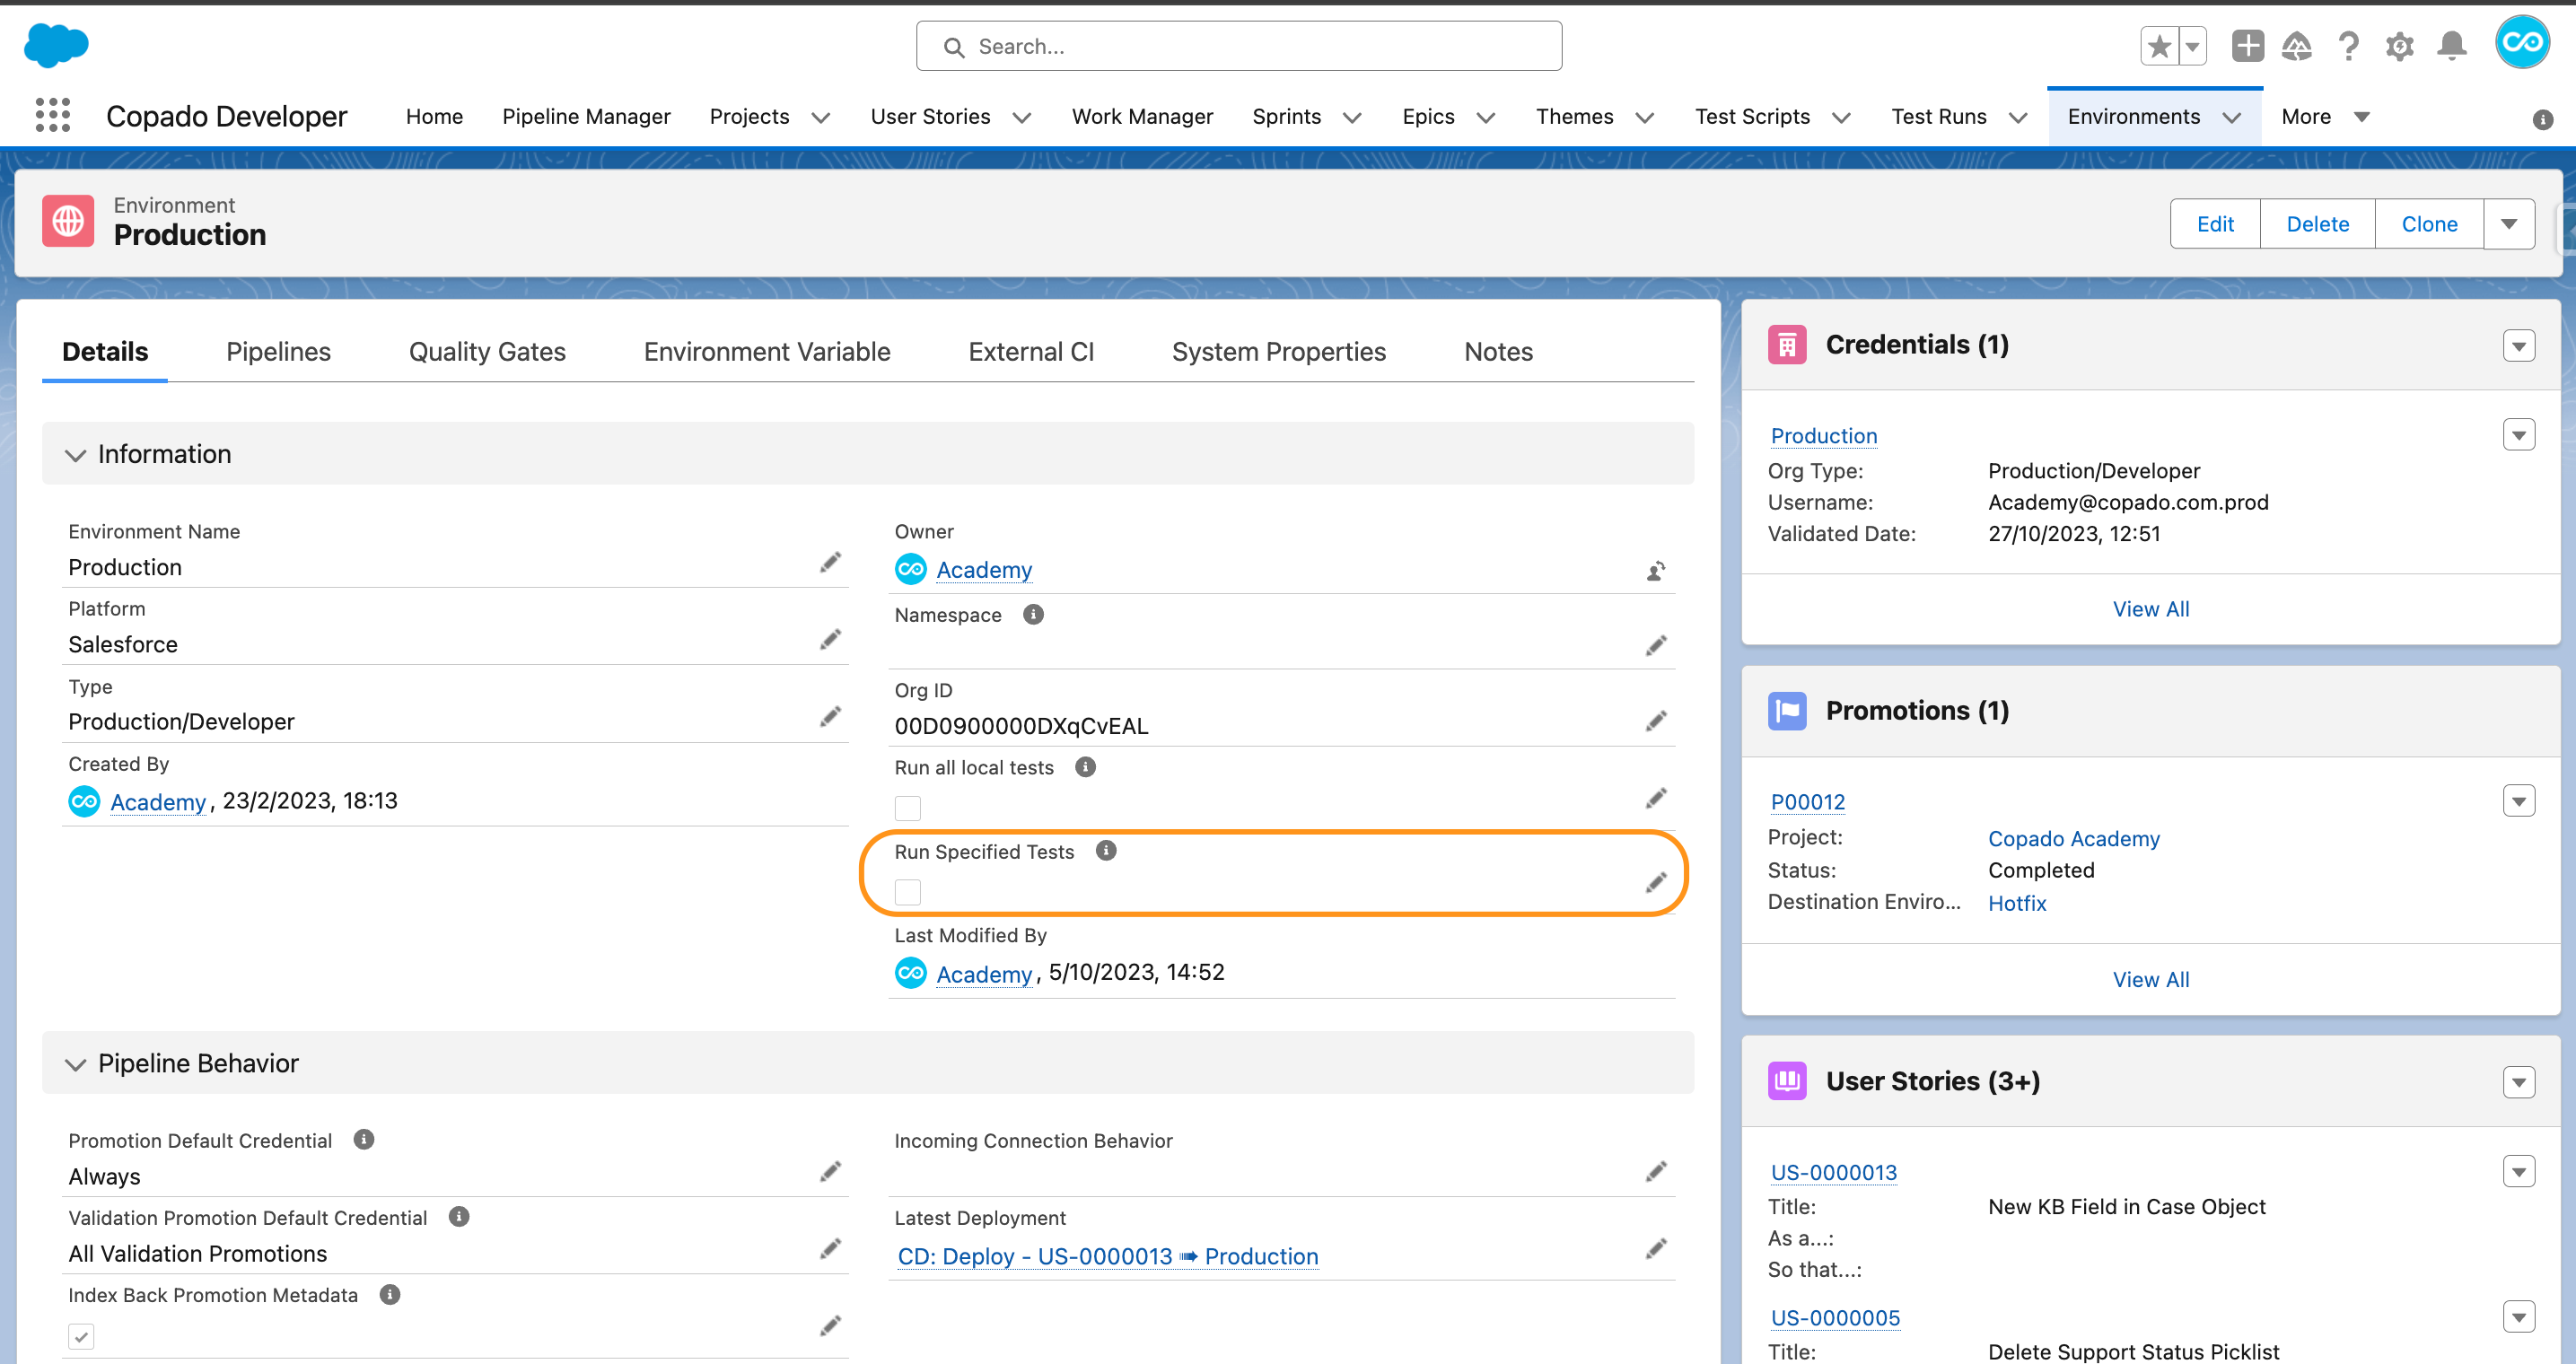This screenshot has height=1364, width=2576.
Task: Open the Pipeline Manager nav item
Action: coord(586,117)
